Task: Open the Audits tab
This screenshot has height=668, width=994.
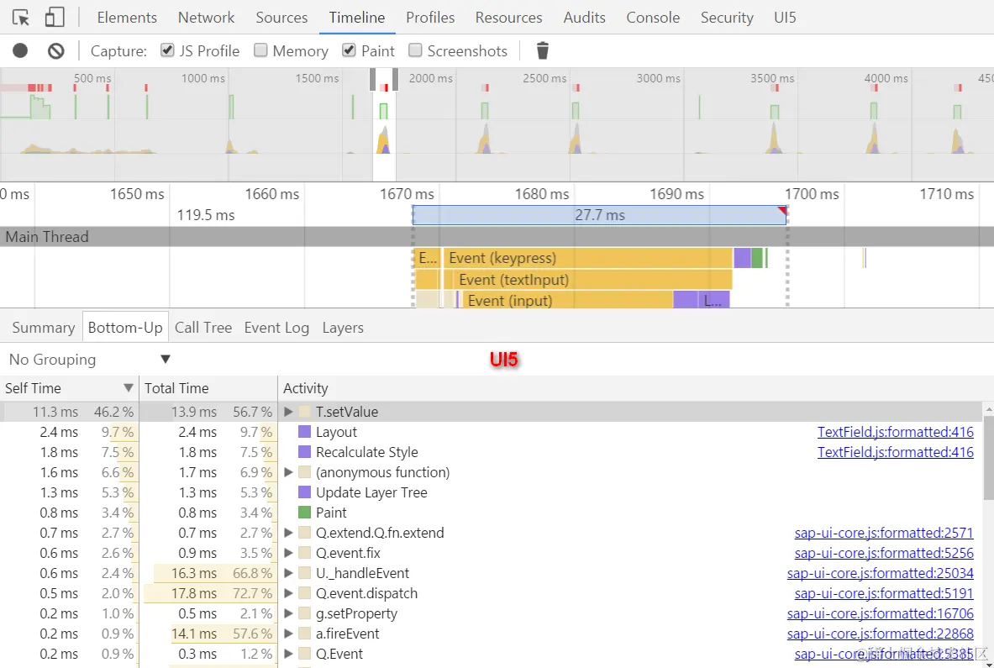Action: [x=584, y=17]
